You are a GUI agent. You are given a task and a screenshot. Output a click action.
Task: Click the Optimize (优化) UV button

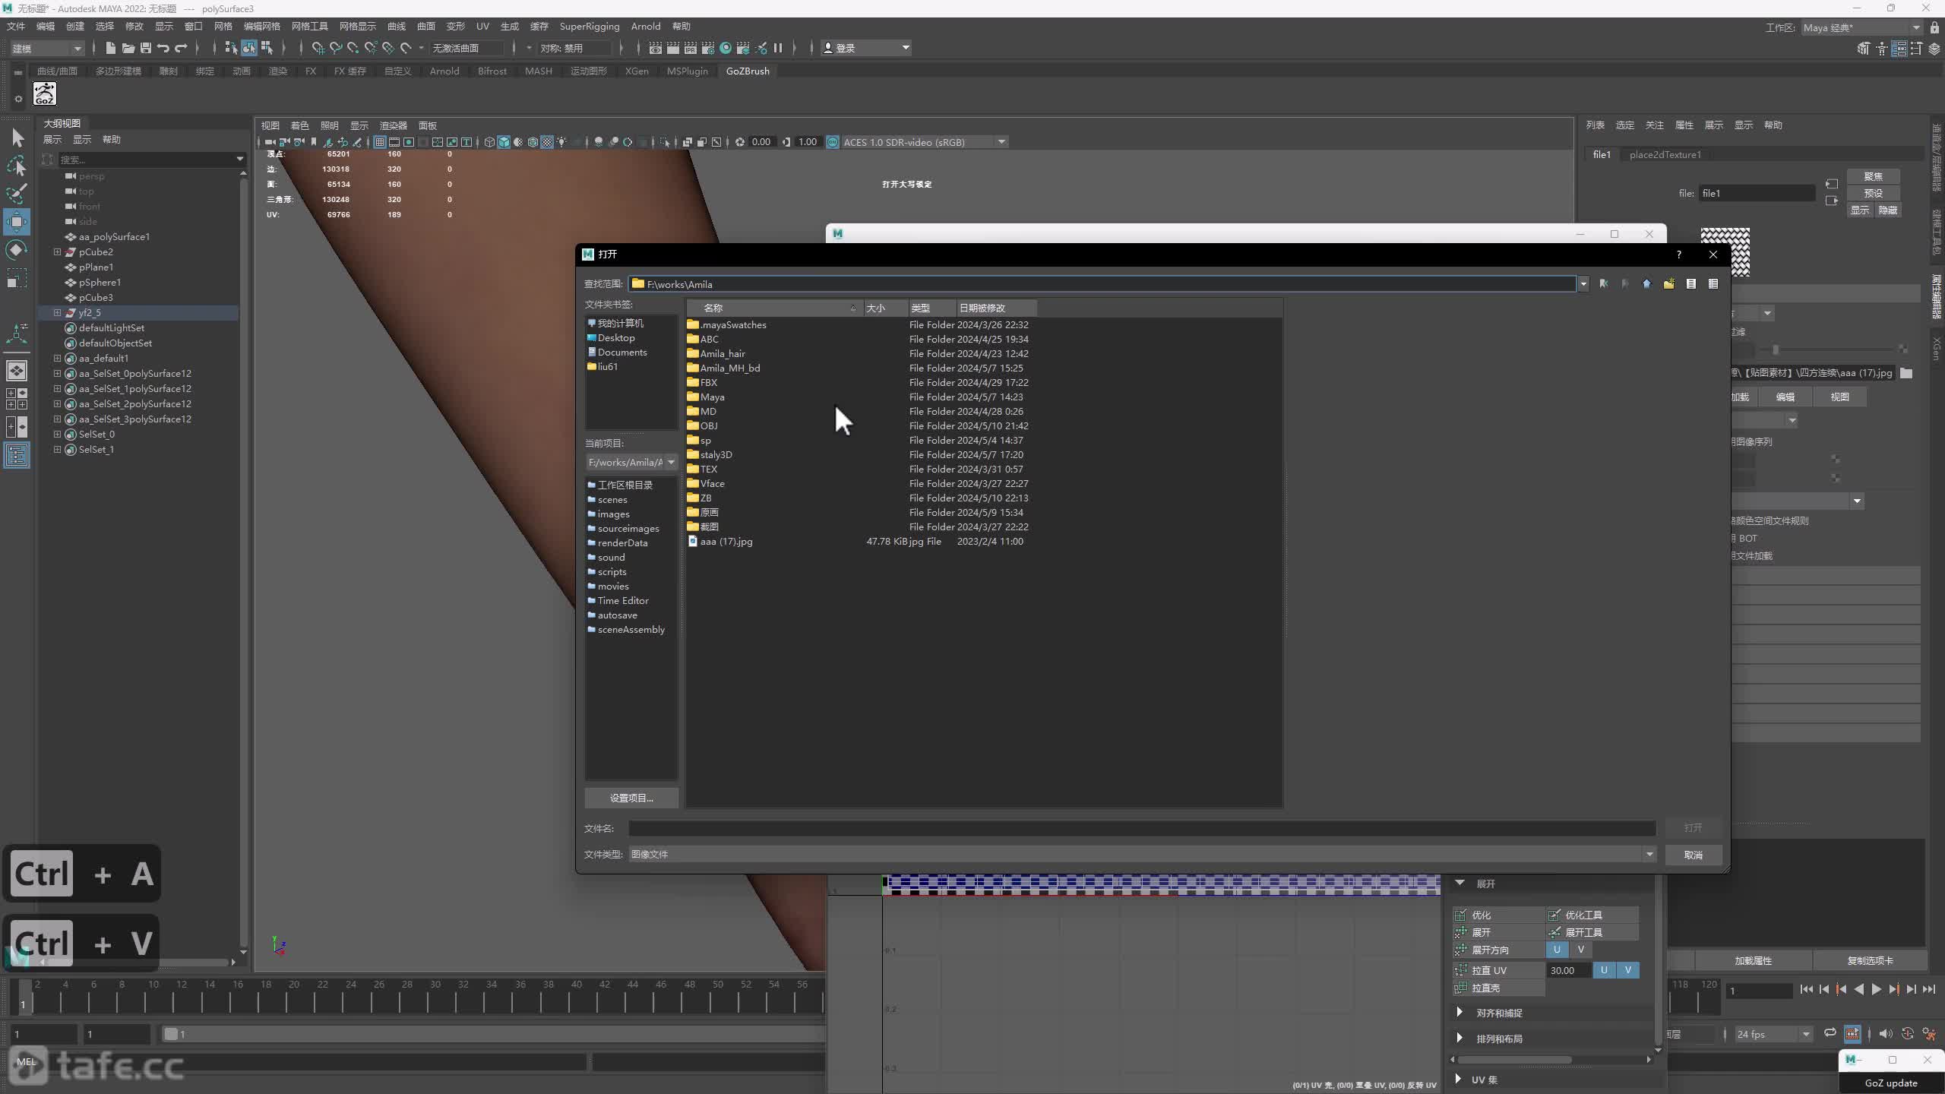pos(1499,915)
